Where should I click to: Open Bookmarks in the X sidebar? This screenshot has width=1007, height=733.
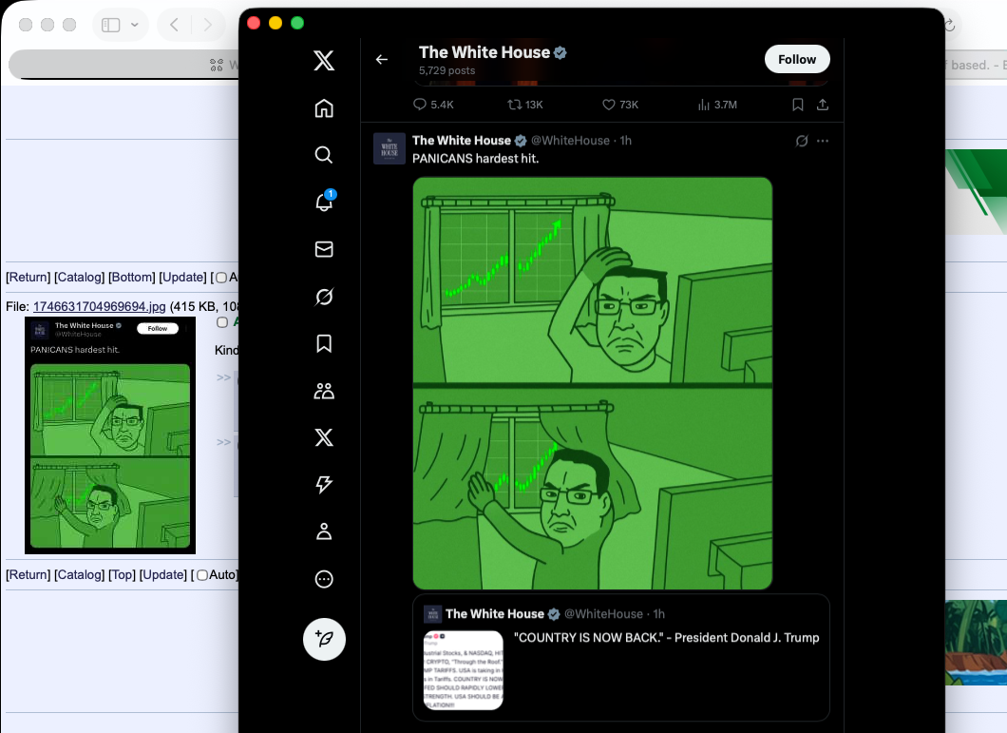(x=324, y=343)
